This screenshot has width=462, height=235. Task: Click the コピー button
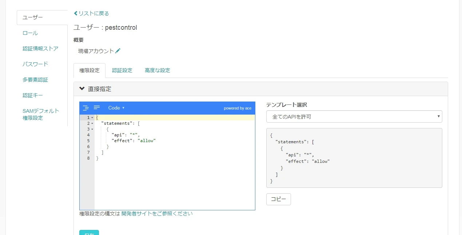point(279,199)
